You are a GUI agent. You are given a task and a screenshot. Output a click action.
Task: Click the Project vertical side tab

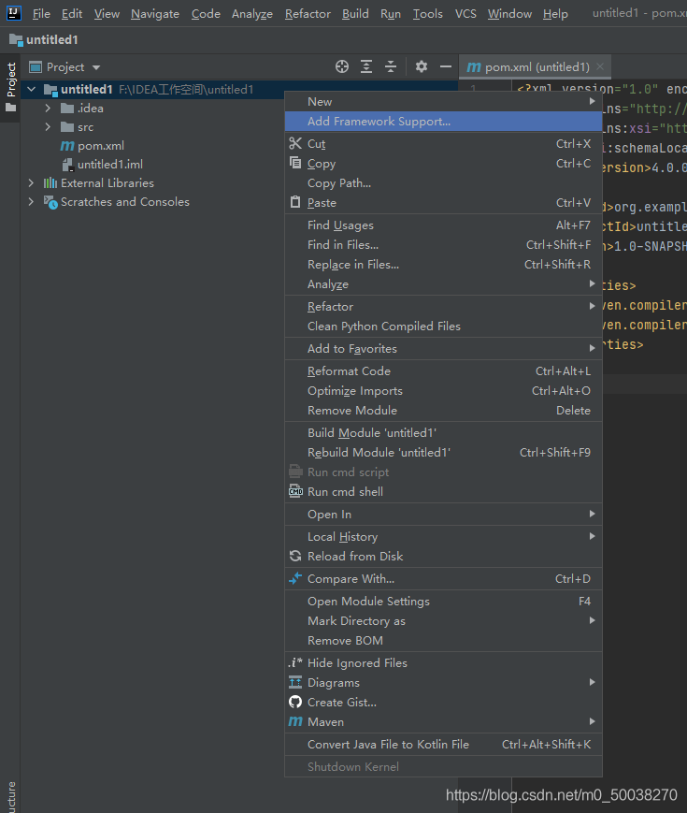click(11, 80)
